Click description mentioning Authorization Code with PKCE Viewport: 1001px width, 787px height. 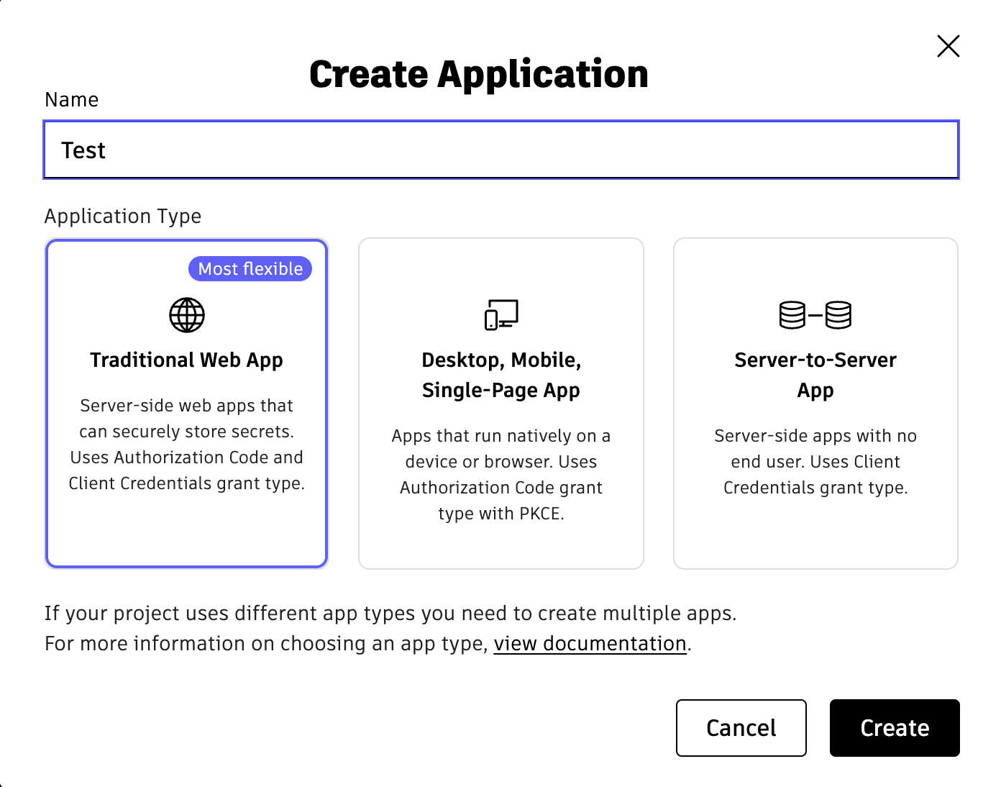pyautogui.click(x=501, y=475)
